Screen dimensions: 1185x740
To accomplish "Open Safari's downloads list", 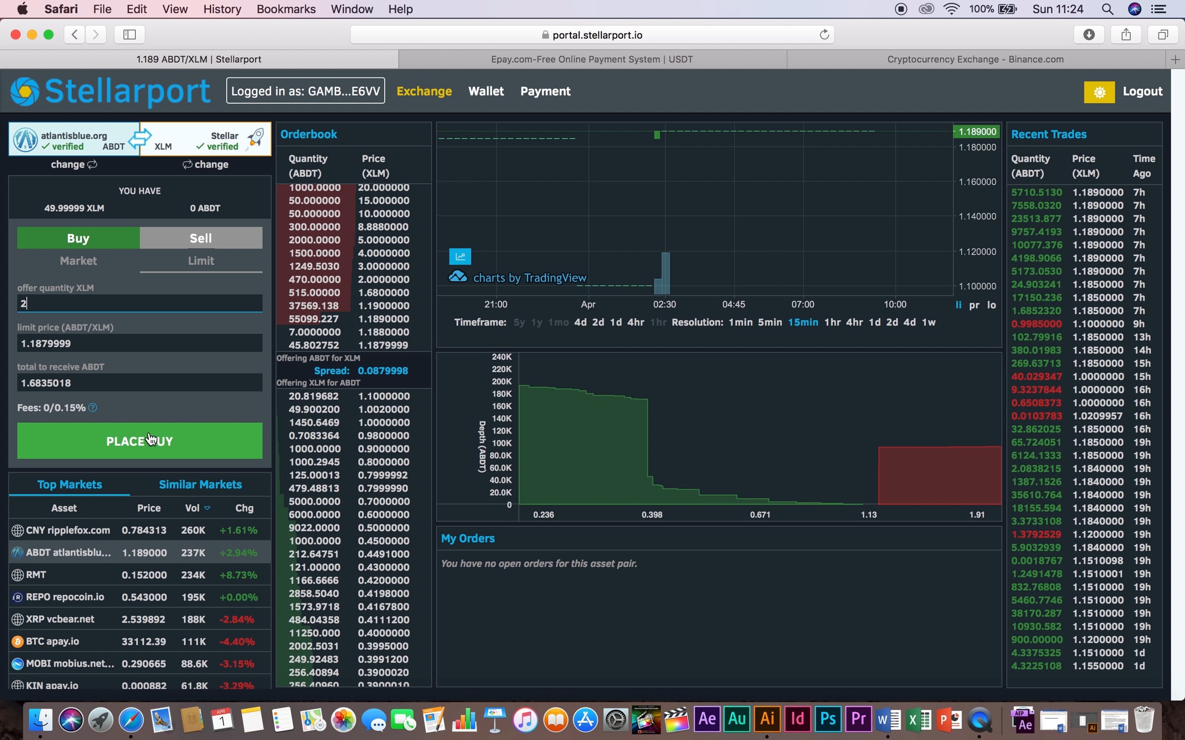I will 1089,35.
